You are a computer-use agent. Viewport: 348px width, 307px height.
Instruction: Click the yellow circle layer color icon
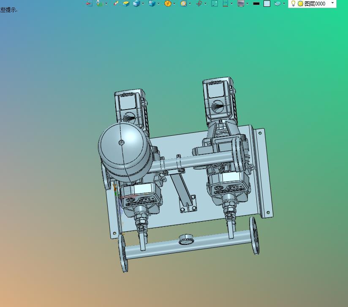coord(300,3)
